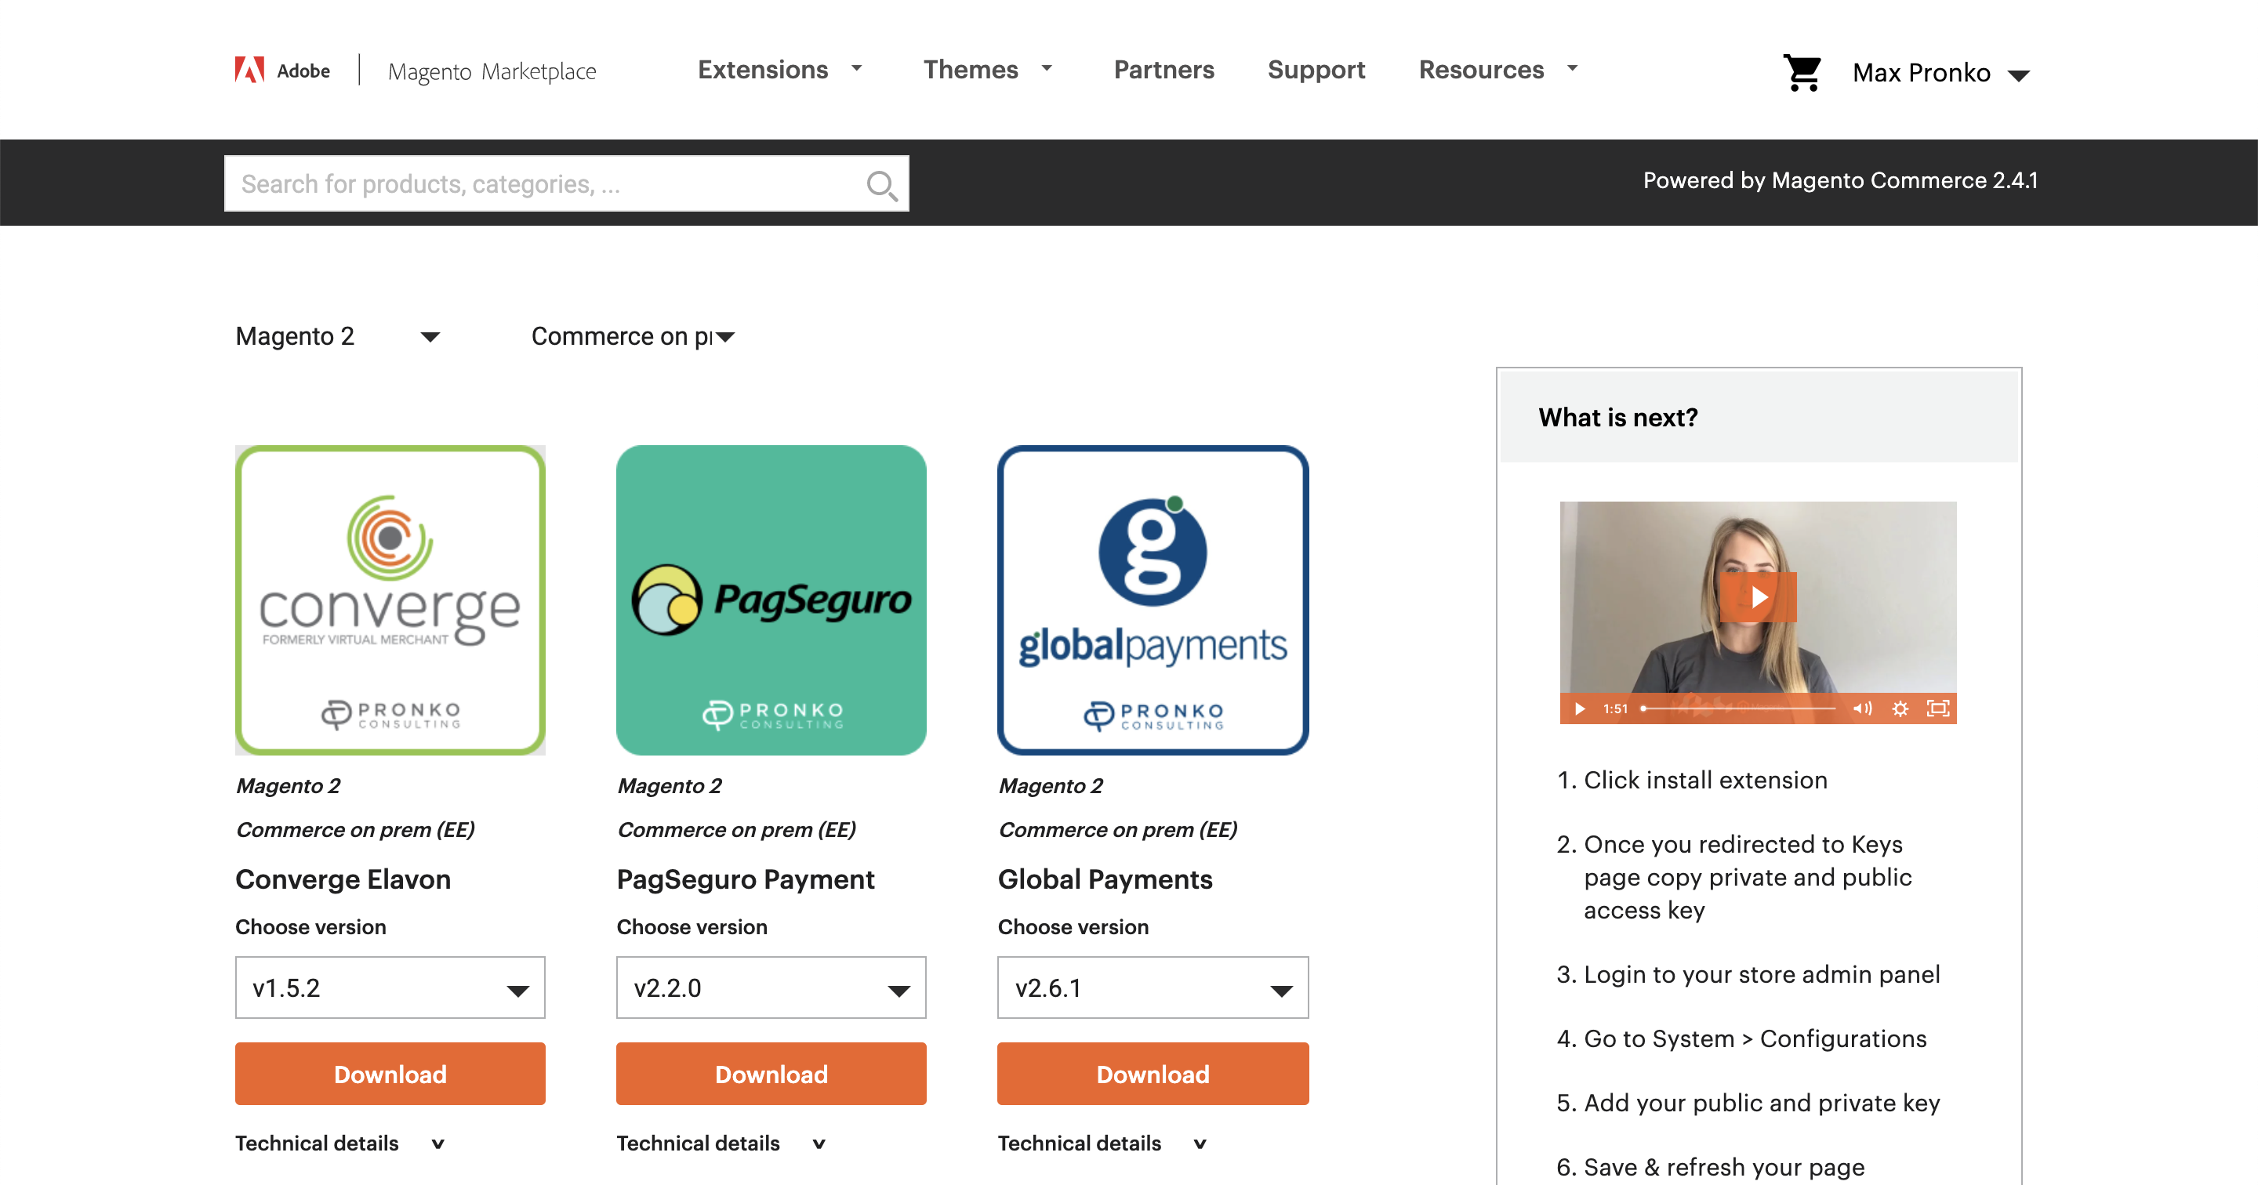2258x1185 pixels.
Task: Download the Converge Elavon extension
Action: pyautogui.click(x=390, y=1074)
